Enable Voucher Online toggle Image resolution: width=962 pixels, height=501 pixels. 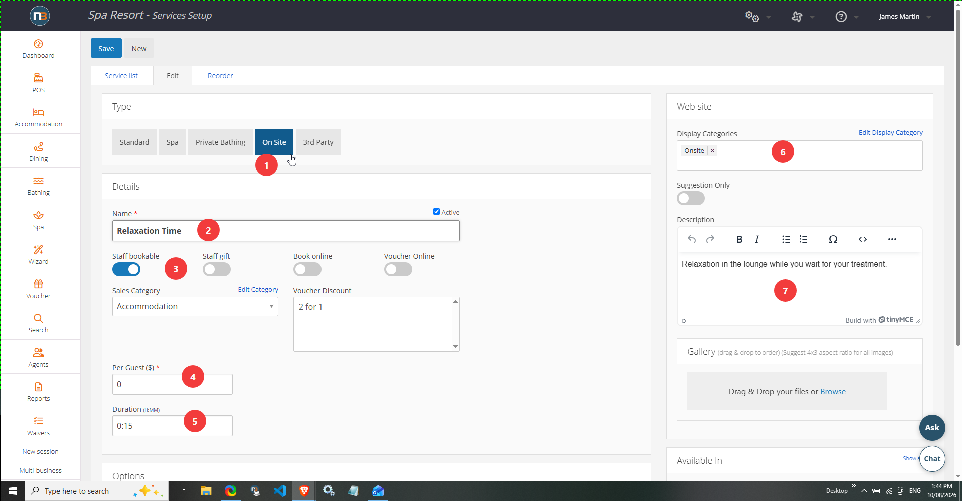398,269
